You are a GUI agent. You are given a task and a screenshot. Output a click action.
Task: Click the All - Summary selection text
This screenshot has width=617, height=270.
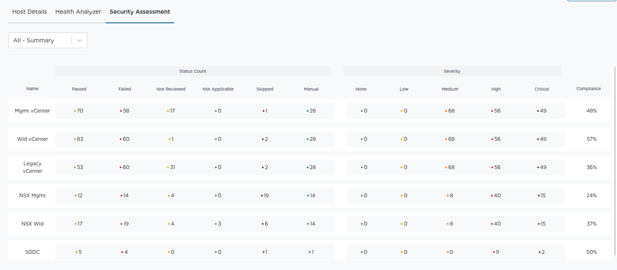click(x=34, y=40)
